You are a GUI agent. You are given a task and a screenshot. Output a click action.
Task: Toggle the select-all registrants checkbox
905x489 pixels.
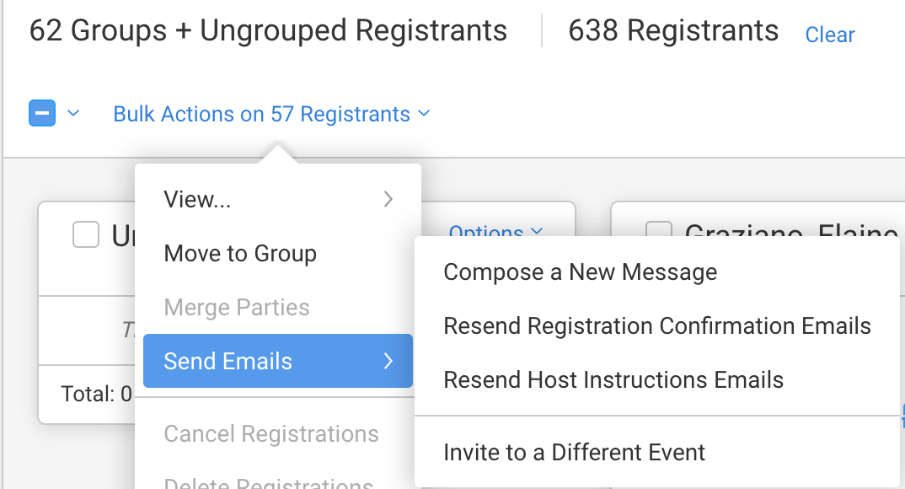point(42,113)
